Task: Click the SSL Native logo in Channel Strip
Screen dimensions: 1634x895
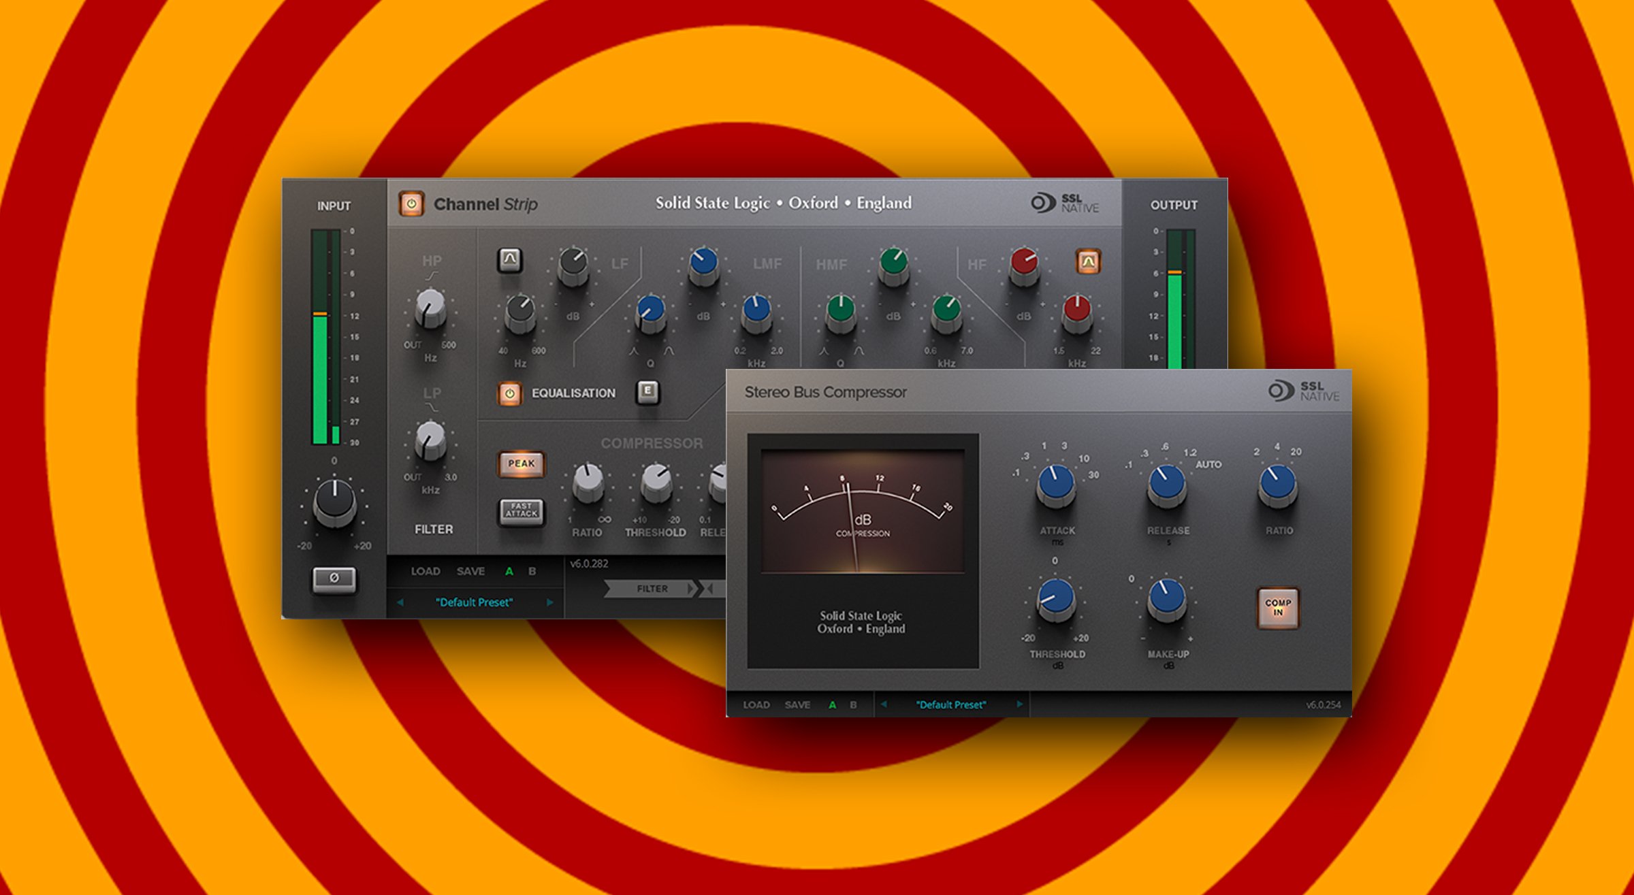Action: coord(1065,203)
